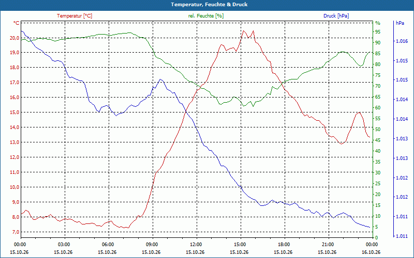Click the '17,0' temperature axis value
Image resolution: width=414 pixels, height=258 pixels.
(x=14, y=83)
